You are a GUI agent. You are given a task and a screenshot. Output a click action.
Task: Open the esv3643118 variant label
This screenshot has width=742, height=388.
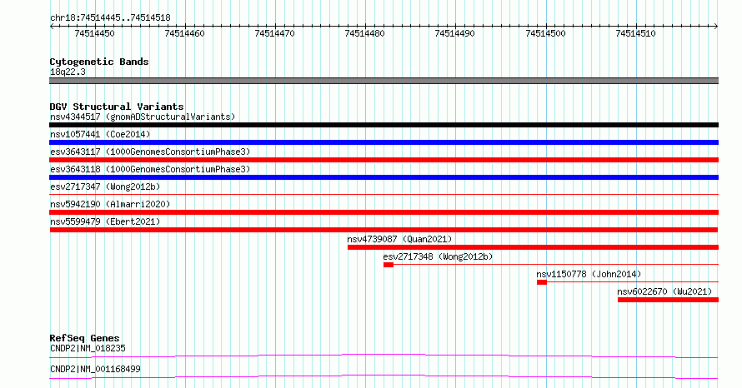coord(150,169)
